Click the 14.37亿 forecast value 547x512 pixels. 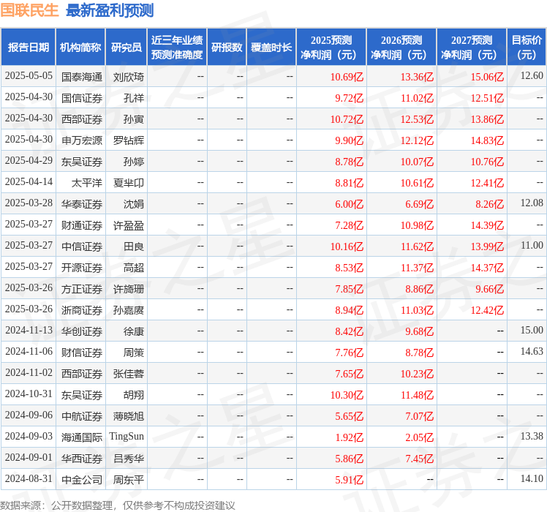(x=487, y=268)
